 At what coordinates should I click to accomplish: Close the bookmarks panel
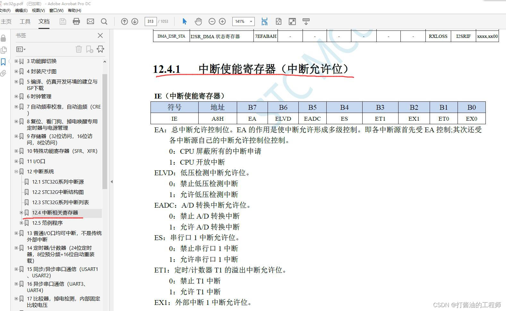100,35
